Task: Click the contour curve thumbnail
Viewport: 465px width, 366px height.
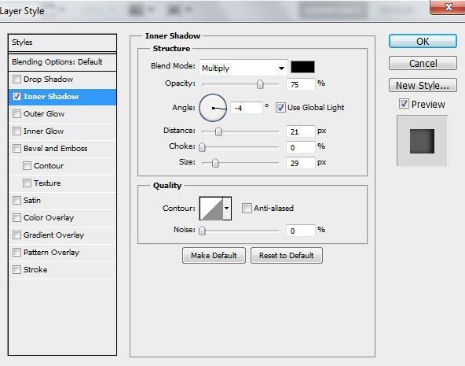Action: 211,209
